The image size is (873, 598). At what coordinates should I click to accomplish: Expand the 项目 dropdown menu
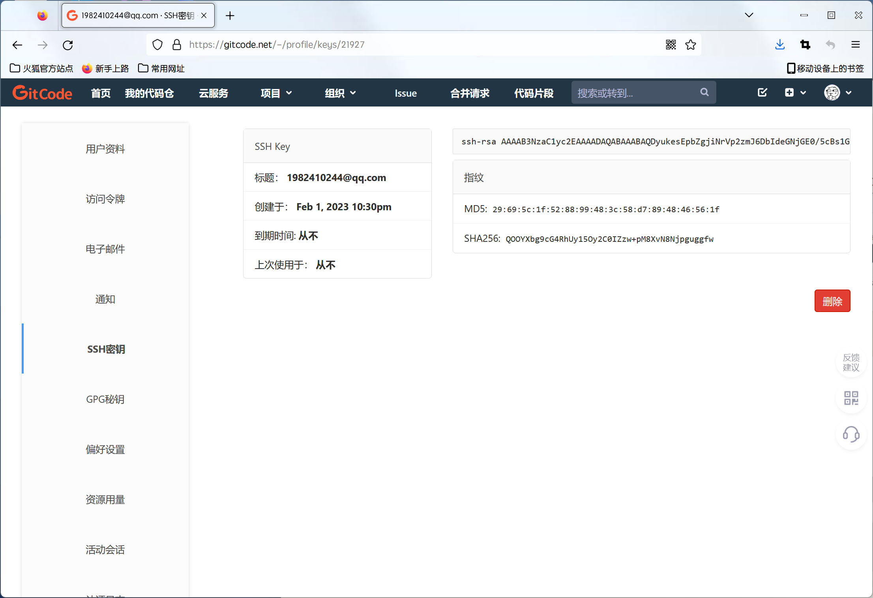click(x=276, y=93)
